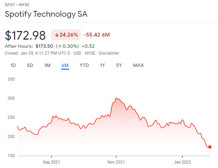Open the 1M chart range
Viewport: 218px width, 168px height.
[47, 65]
